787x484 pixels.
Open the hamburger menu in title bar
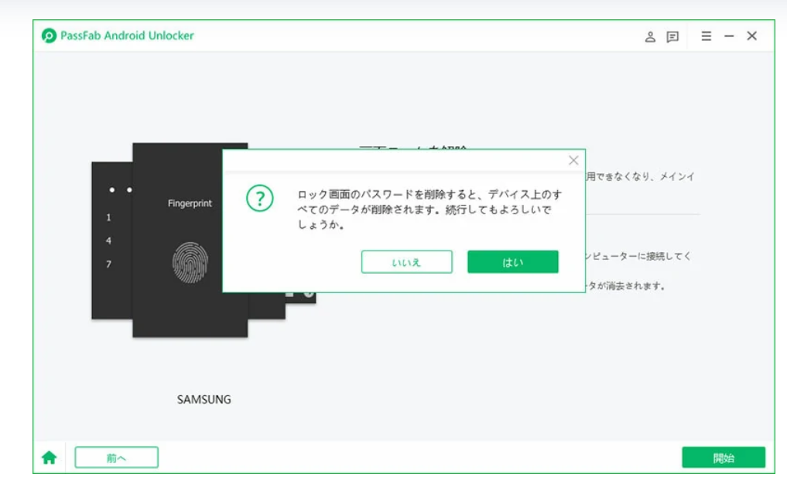(707, 36)
